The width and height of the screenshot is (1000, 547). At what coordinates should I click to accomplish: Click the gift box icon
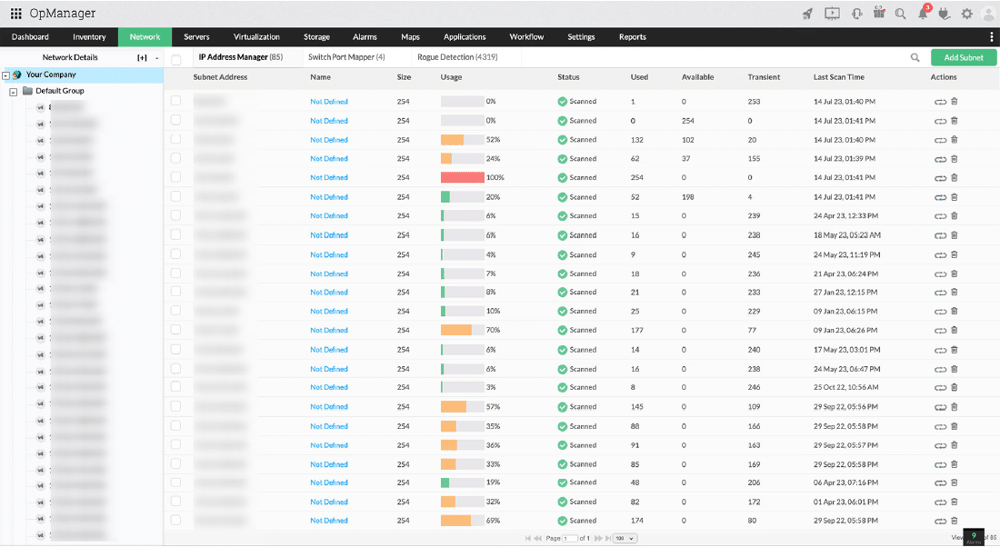(x=879, y=13)
